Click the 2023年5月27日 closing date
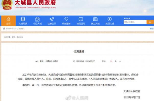Image resolution: width=154 pixels, height=101 pixels. point(132,97)
